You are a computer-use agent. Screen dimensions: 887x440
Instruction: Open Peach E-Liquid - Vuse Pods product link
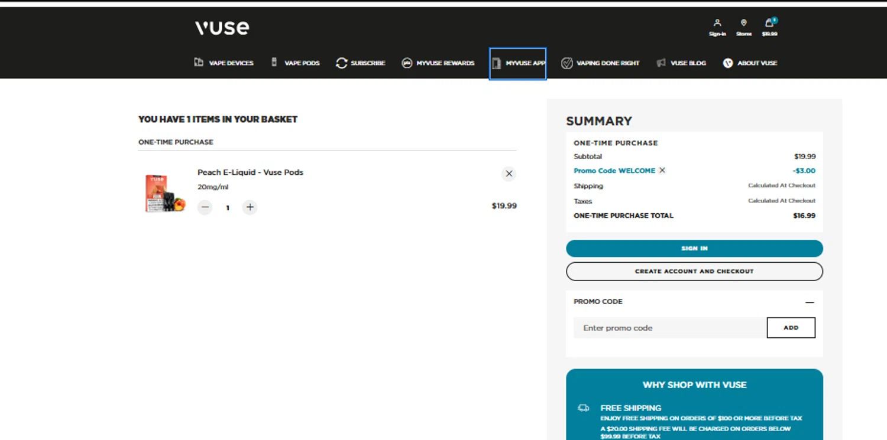click(250, 172)
